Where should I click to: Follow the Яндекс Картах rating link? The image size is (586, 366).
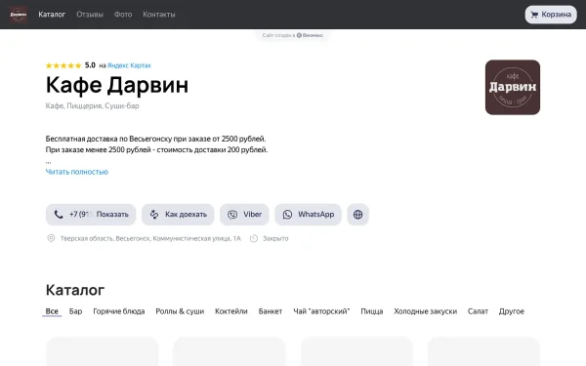tap(129, 65)
